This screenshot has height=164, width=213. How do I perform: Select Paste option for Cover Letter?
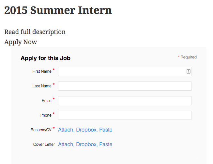(106, 144)
